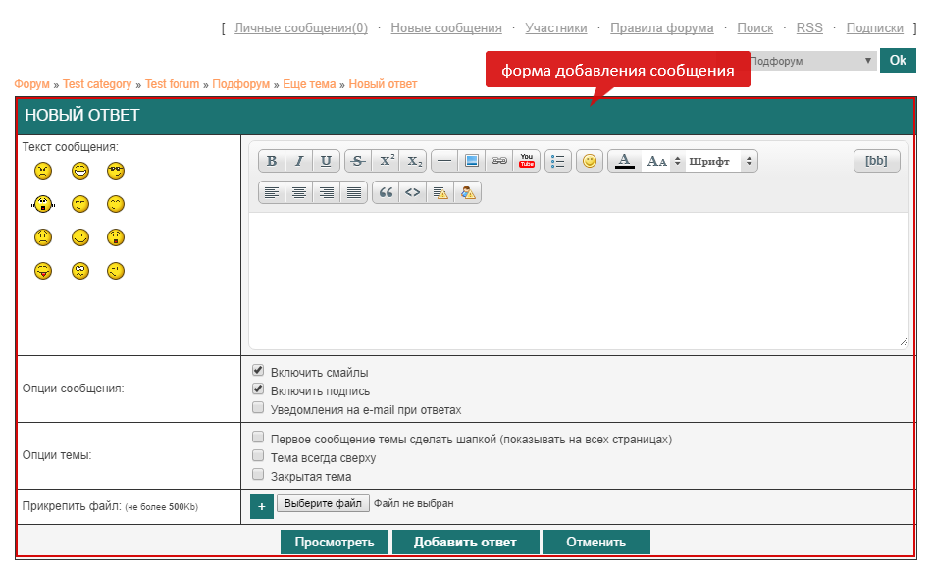Insert a YouTube video

coord(527,161)
